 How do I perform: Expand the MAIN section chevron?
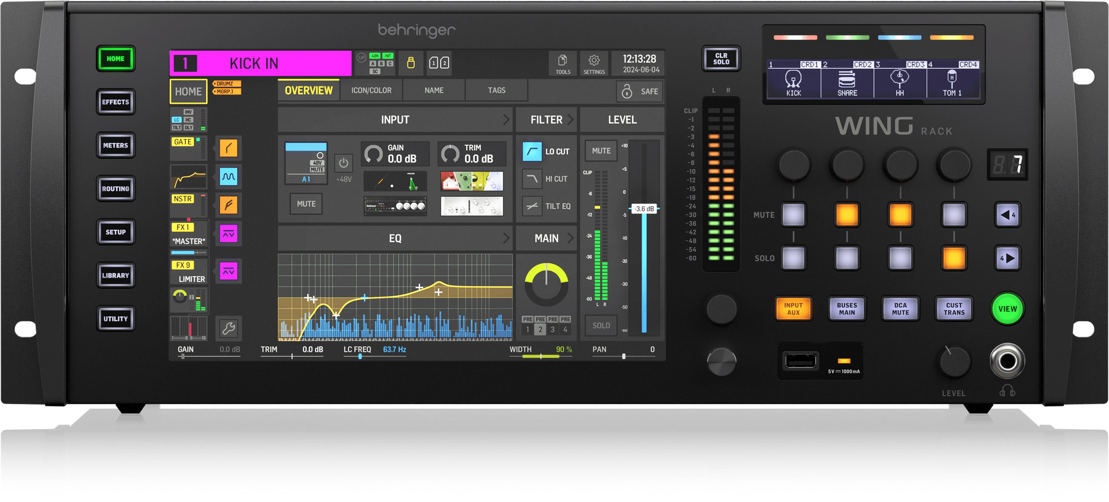(569, 238)
